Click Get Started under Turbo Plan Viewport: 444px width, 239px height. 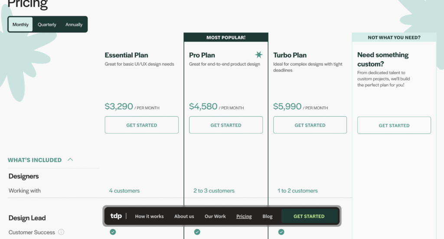(310, 125)
